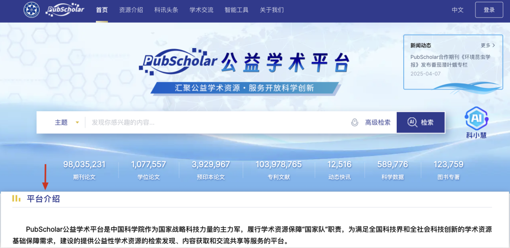Click the yellow bars icon beside 平台介绍
The height and width of the screenshot is (248, 510).
(16, 198)
